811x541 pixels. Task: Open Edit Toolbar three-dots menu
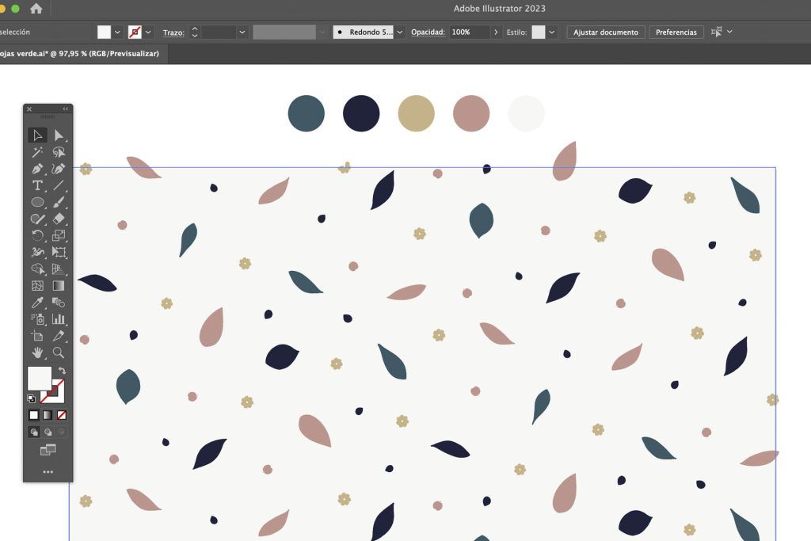click(x=48, y=472)
